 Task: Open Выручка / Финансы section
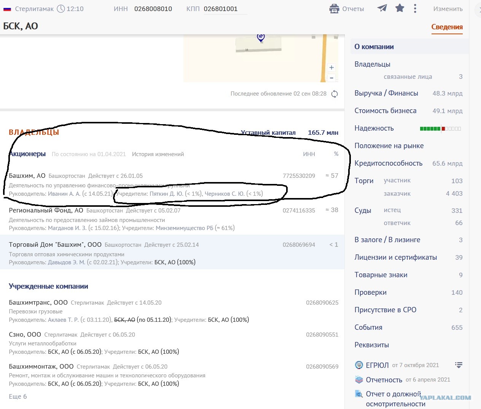pos(386,93)
